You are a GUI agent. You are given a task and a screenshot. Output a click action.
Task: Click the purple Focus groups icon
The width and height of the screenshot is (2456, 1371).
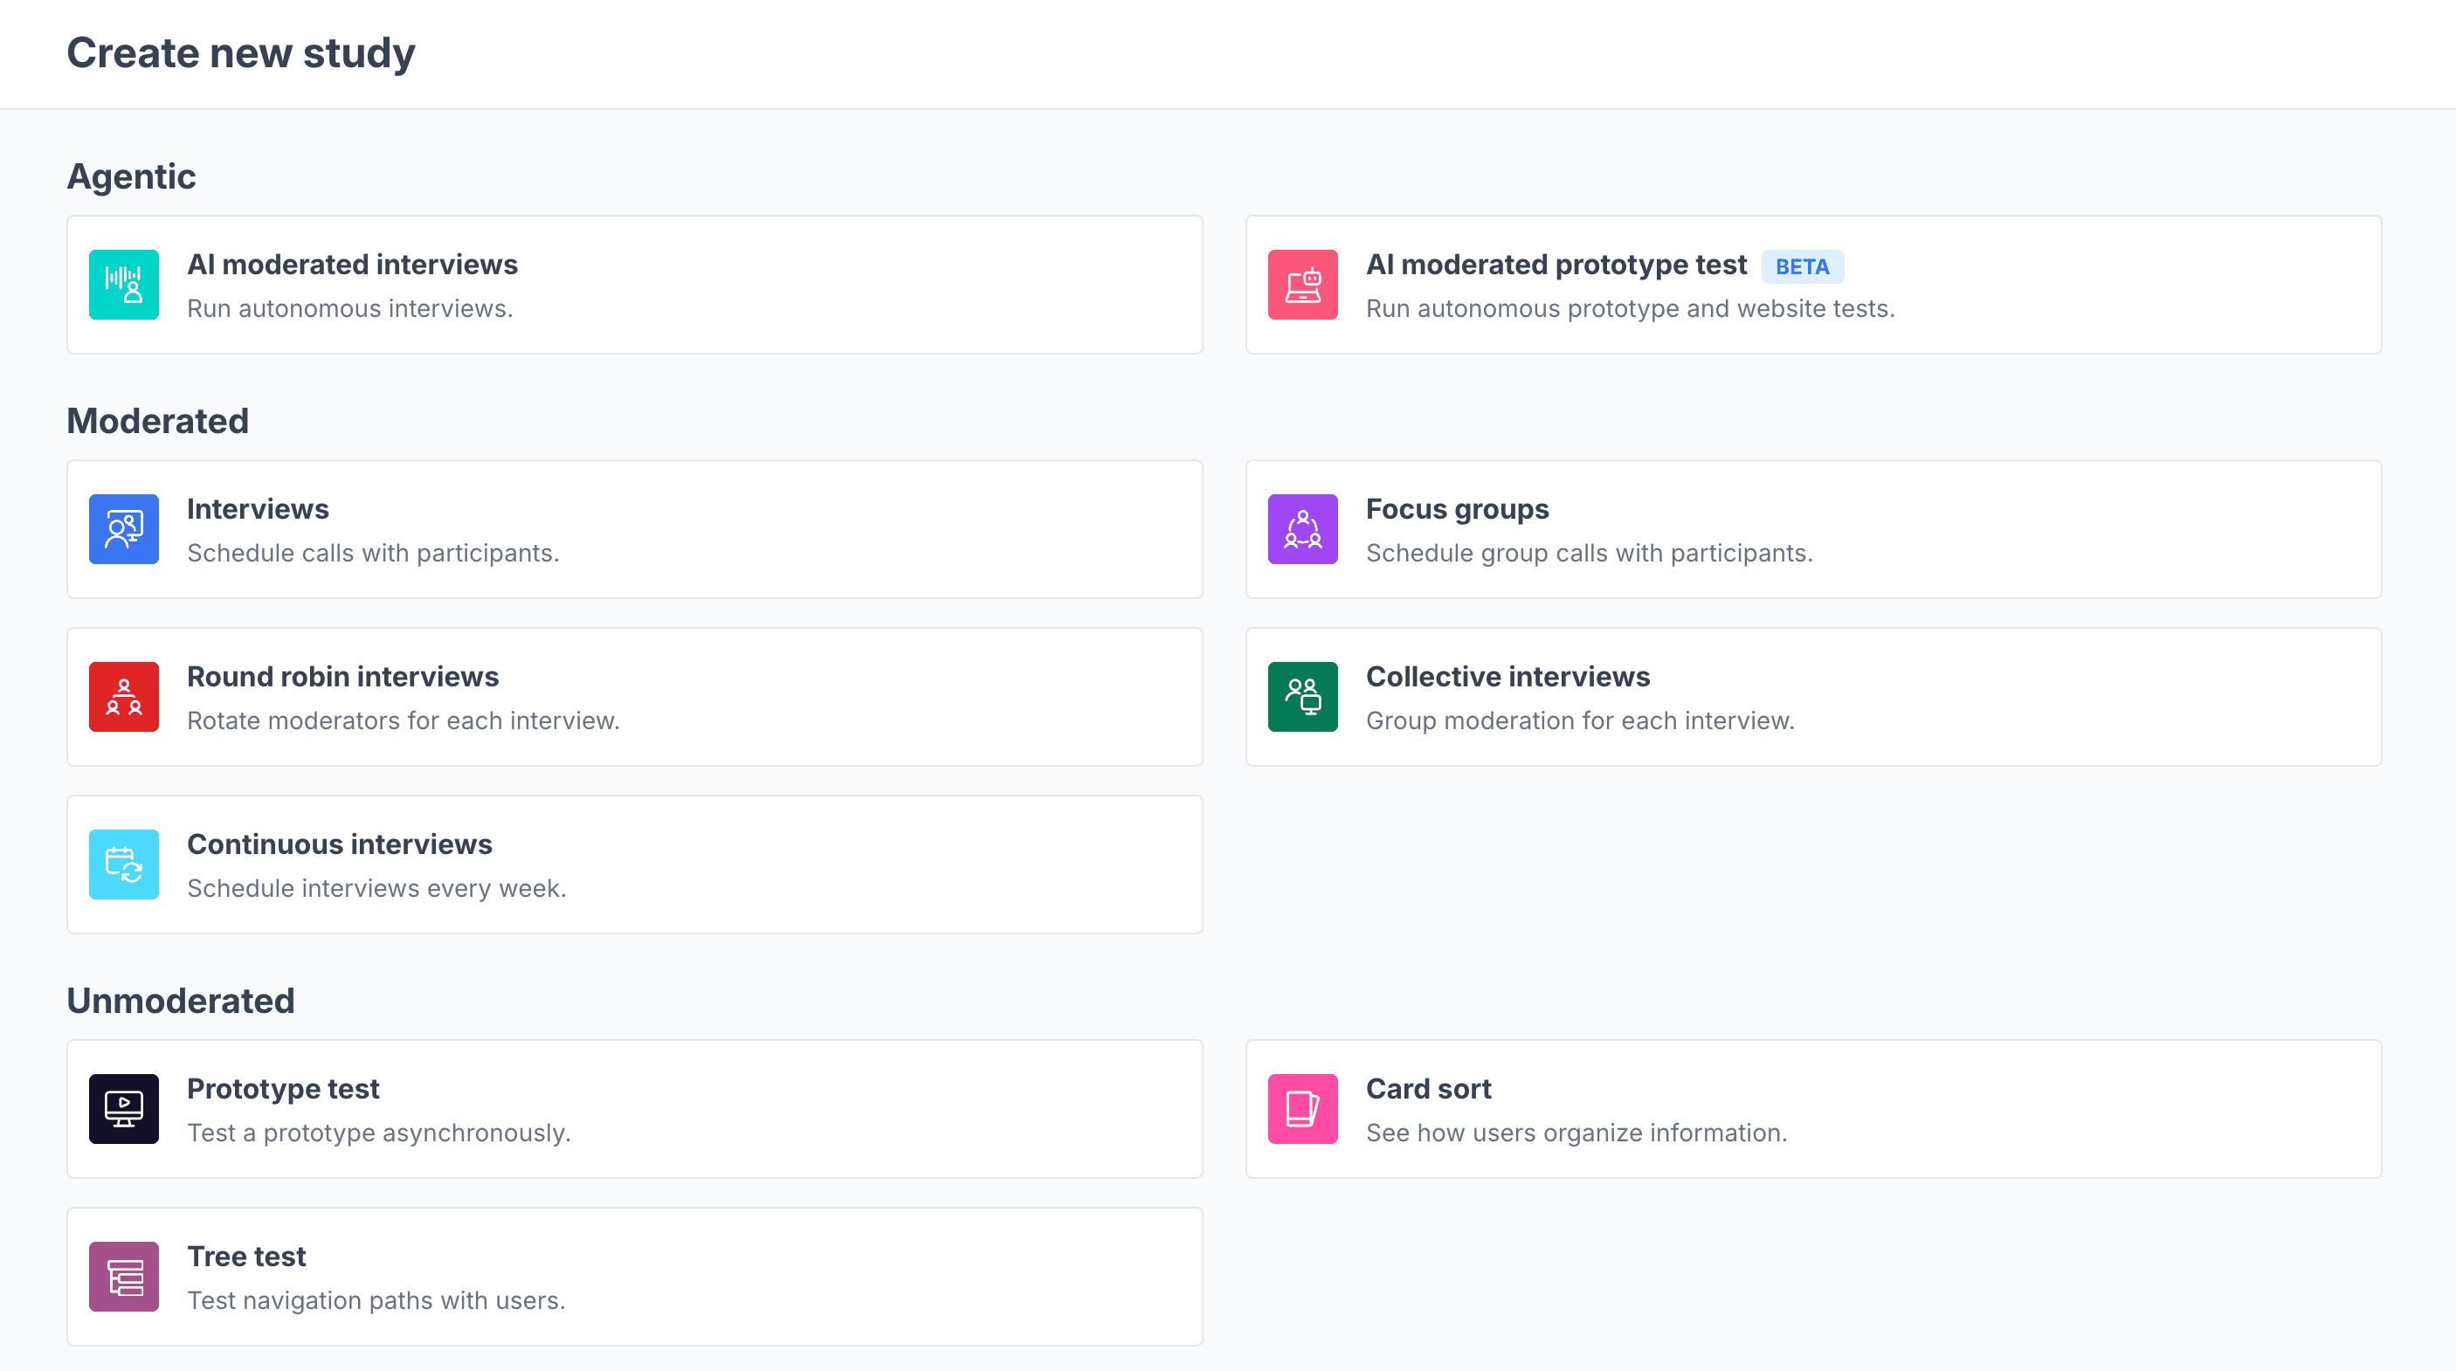tap(1302, 529)
